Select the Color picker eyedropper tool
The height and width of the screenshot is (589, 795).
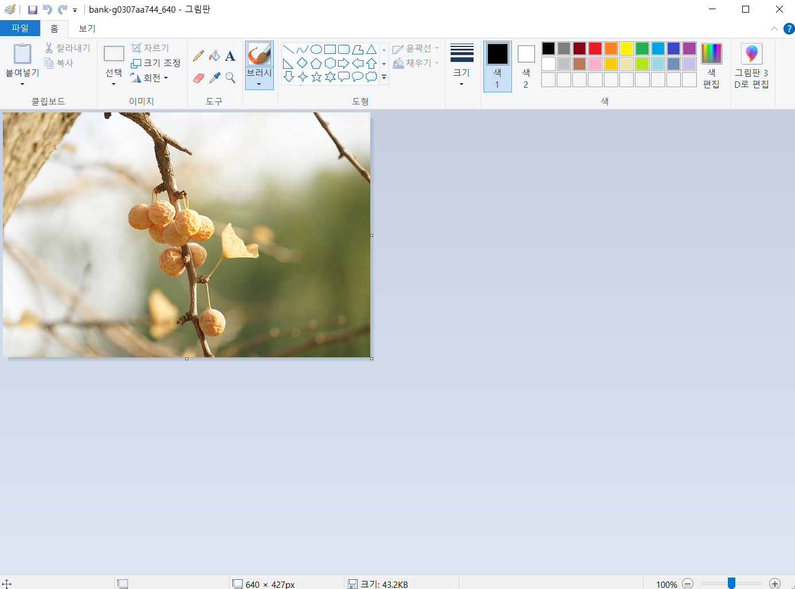(215, 77)
